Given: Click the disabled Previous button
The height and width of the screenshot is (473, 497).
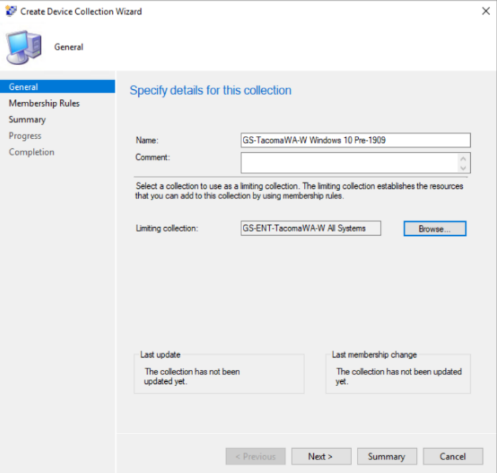Looking at the screenshot, I should coord(256,456).
